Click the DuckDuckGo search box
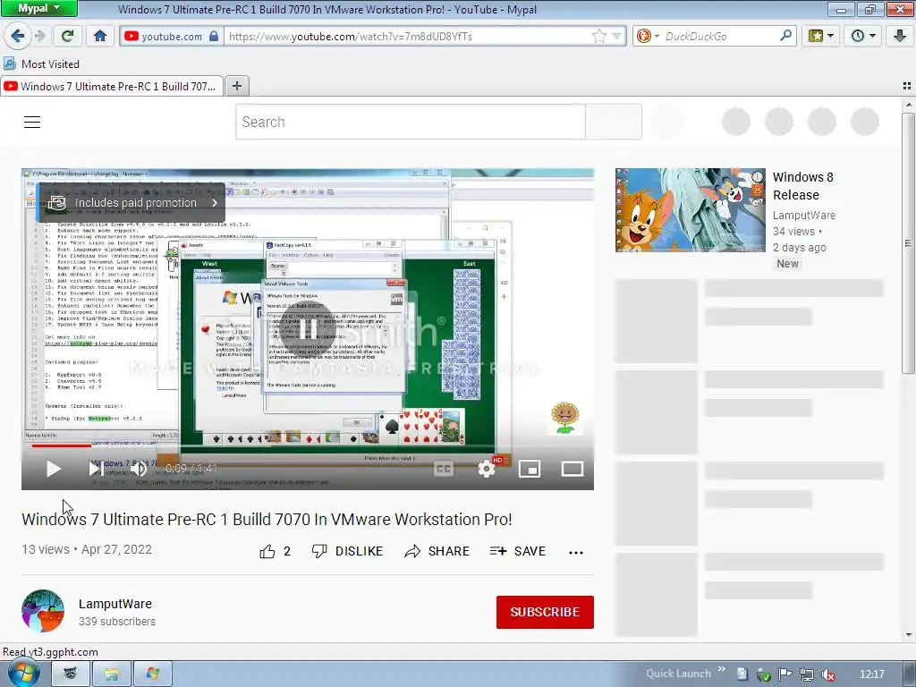The image size is (916, 687). [720, 36]
